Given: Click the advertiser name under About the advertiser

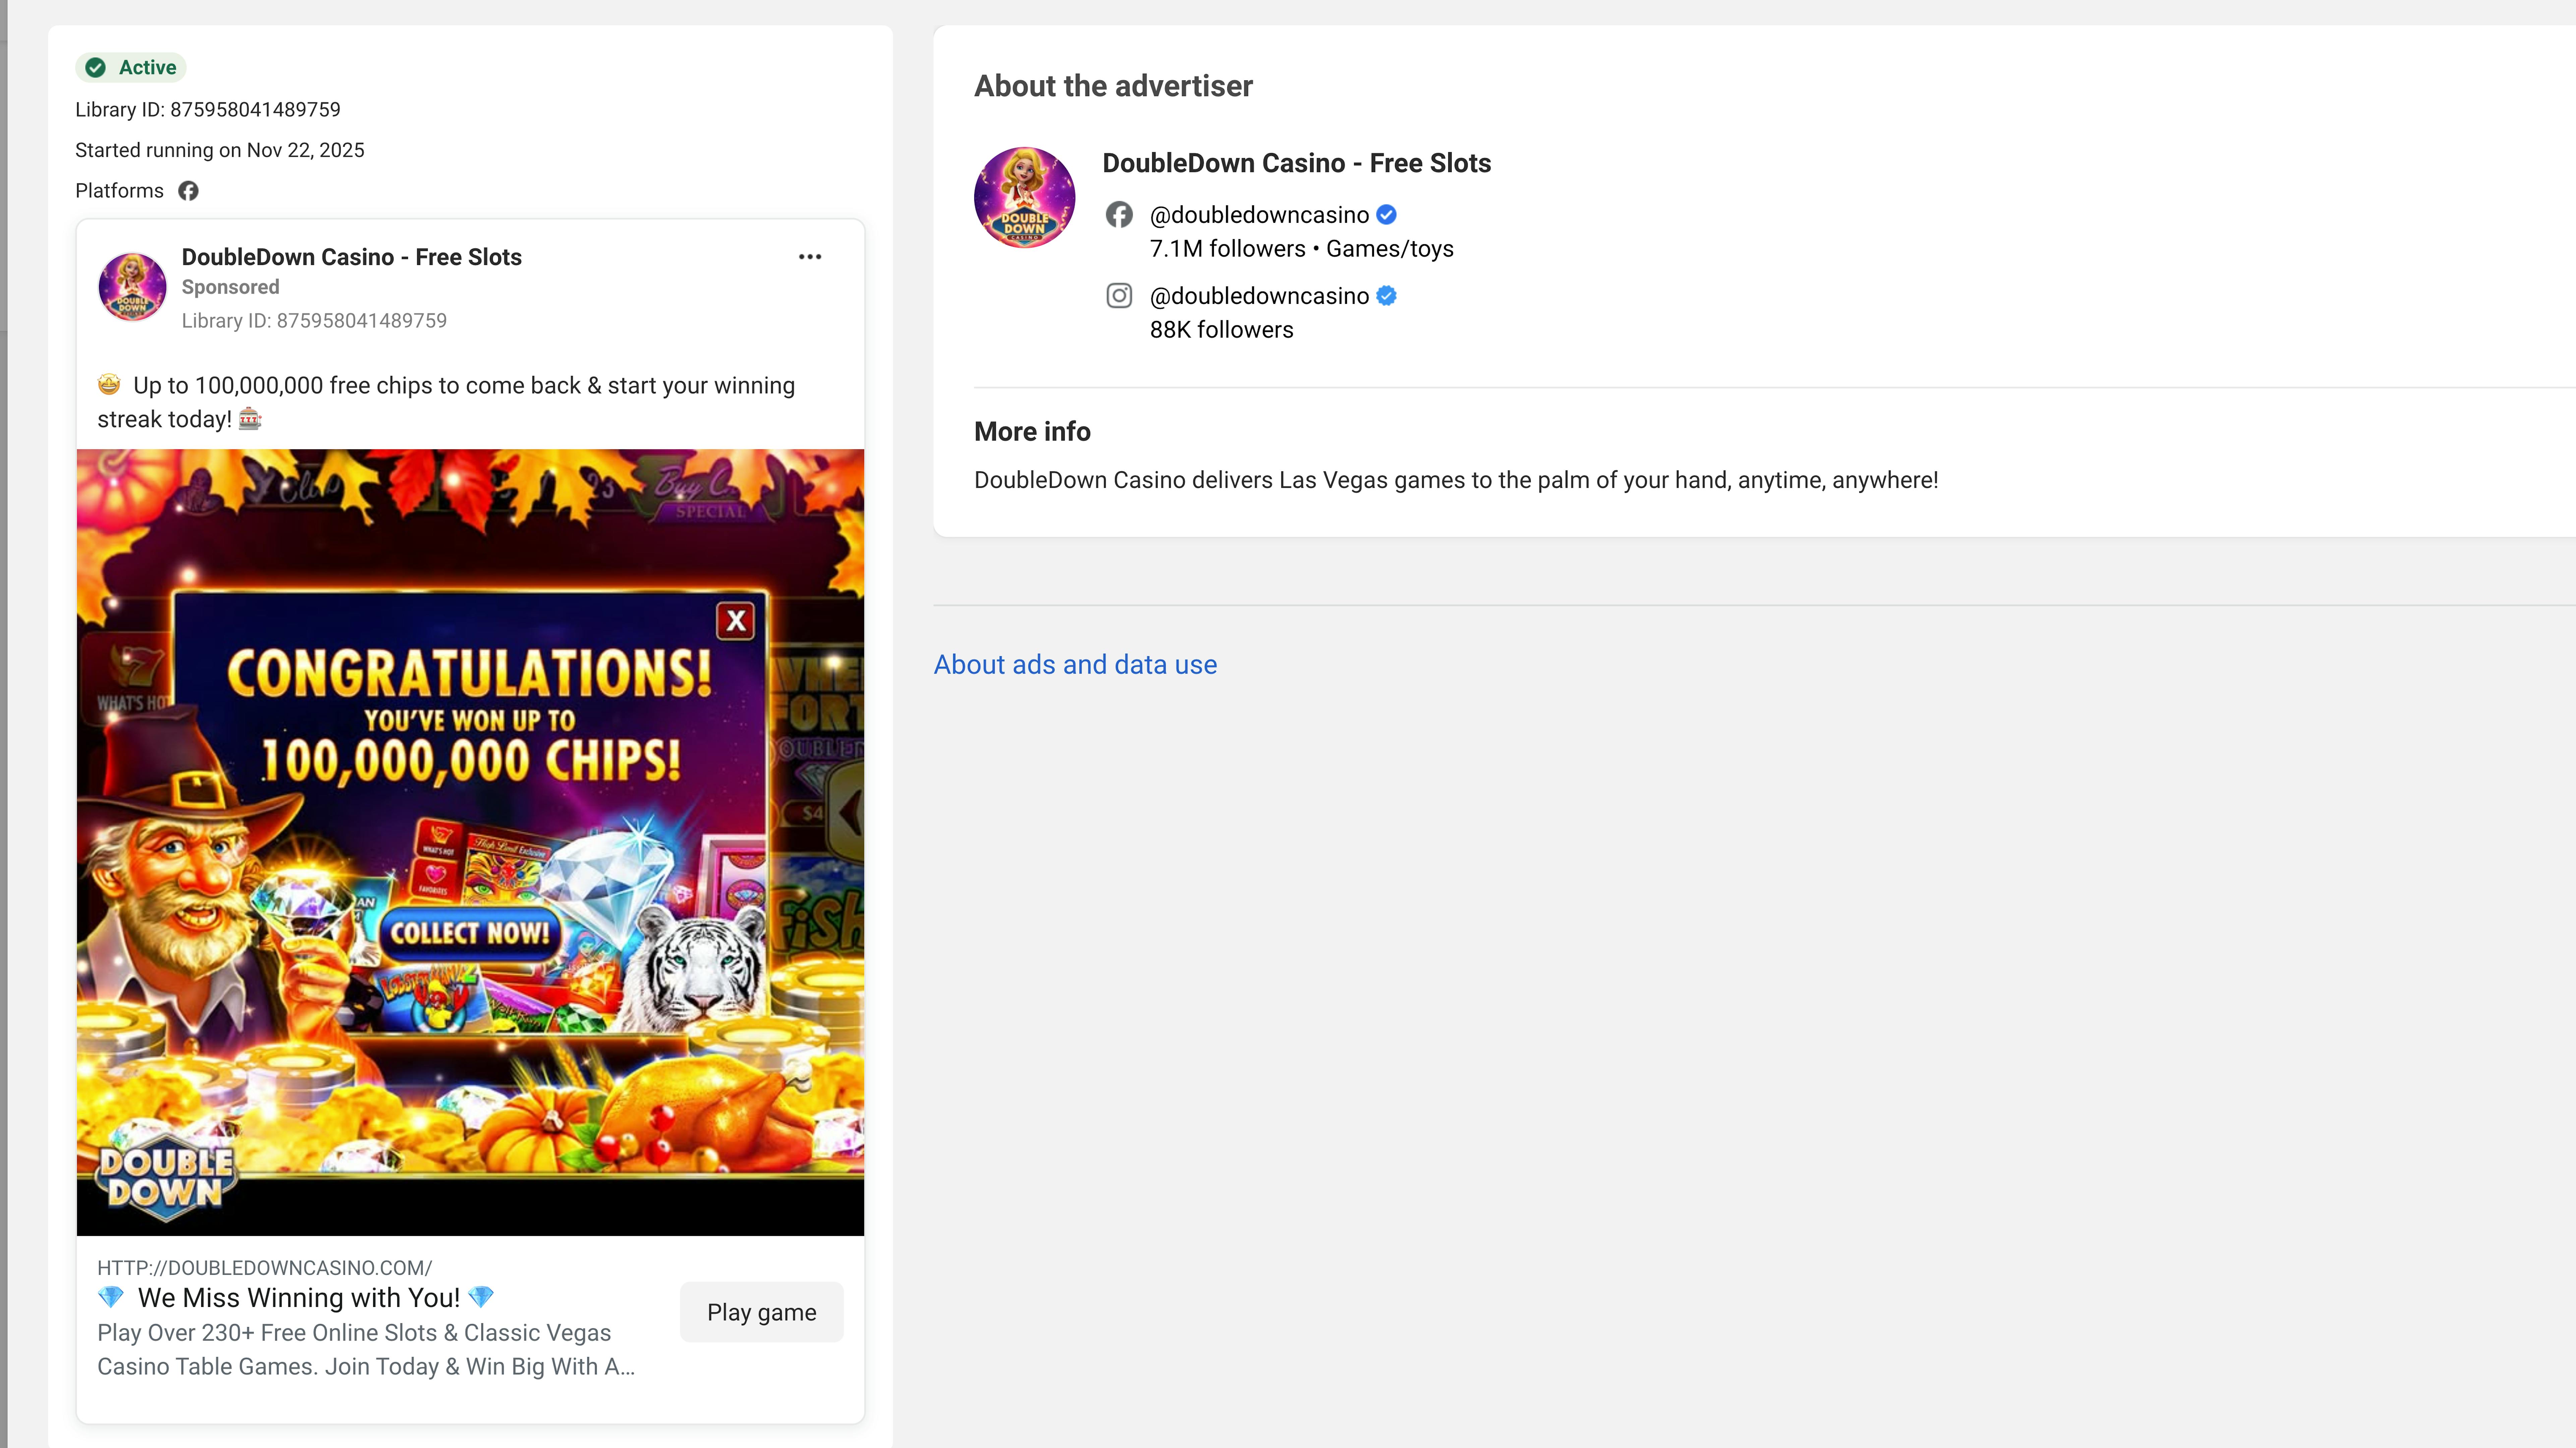Looking at the screenshot, I should [1296, 163].
